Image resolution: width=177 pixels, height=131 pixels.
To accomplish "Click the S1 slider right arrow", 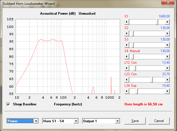I will 167,22.
